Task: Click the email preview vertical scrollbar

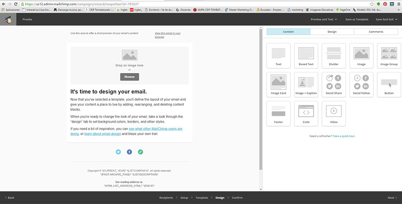Action: 261,99
